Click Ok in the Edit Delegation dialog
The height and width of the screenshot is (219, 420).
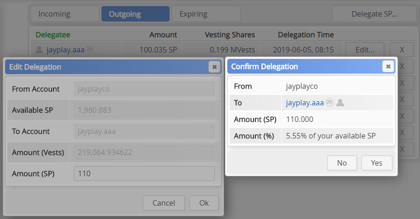pyautogui.click(x=204, y=203)
